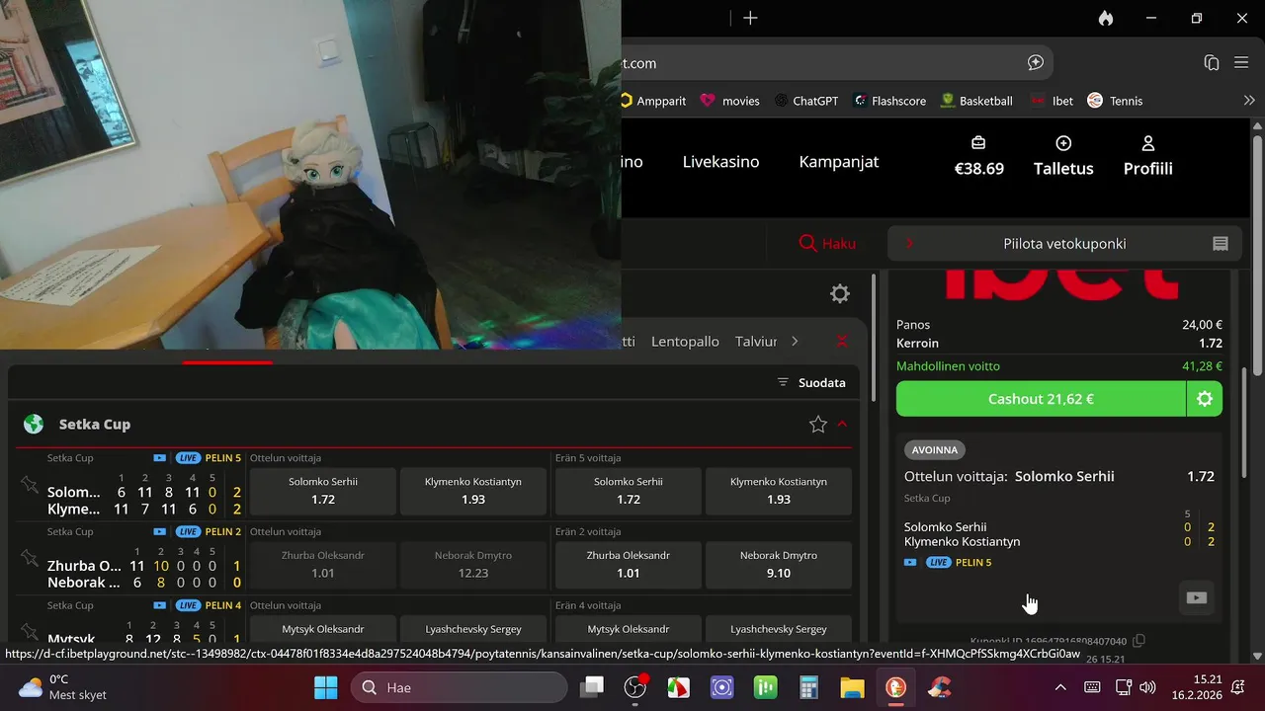Open the tab manager icon beside browser menu
This screenshot has width=1265, height=711.
1212,62
